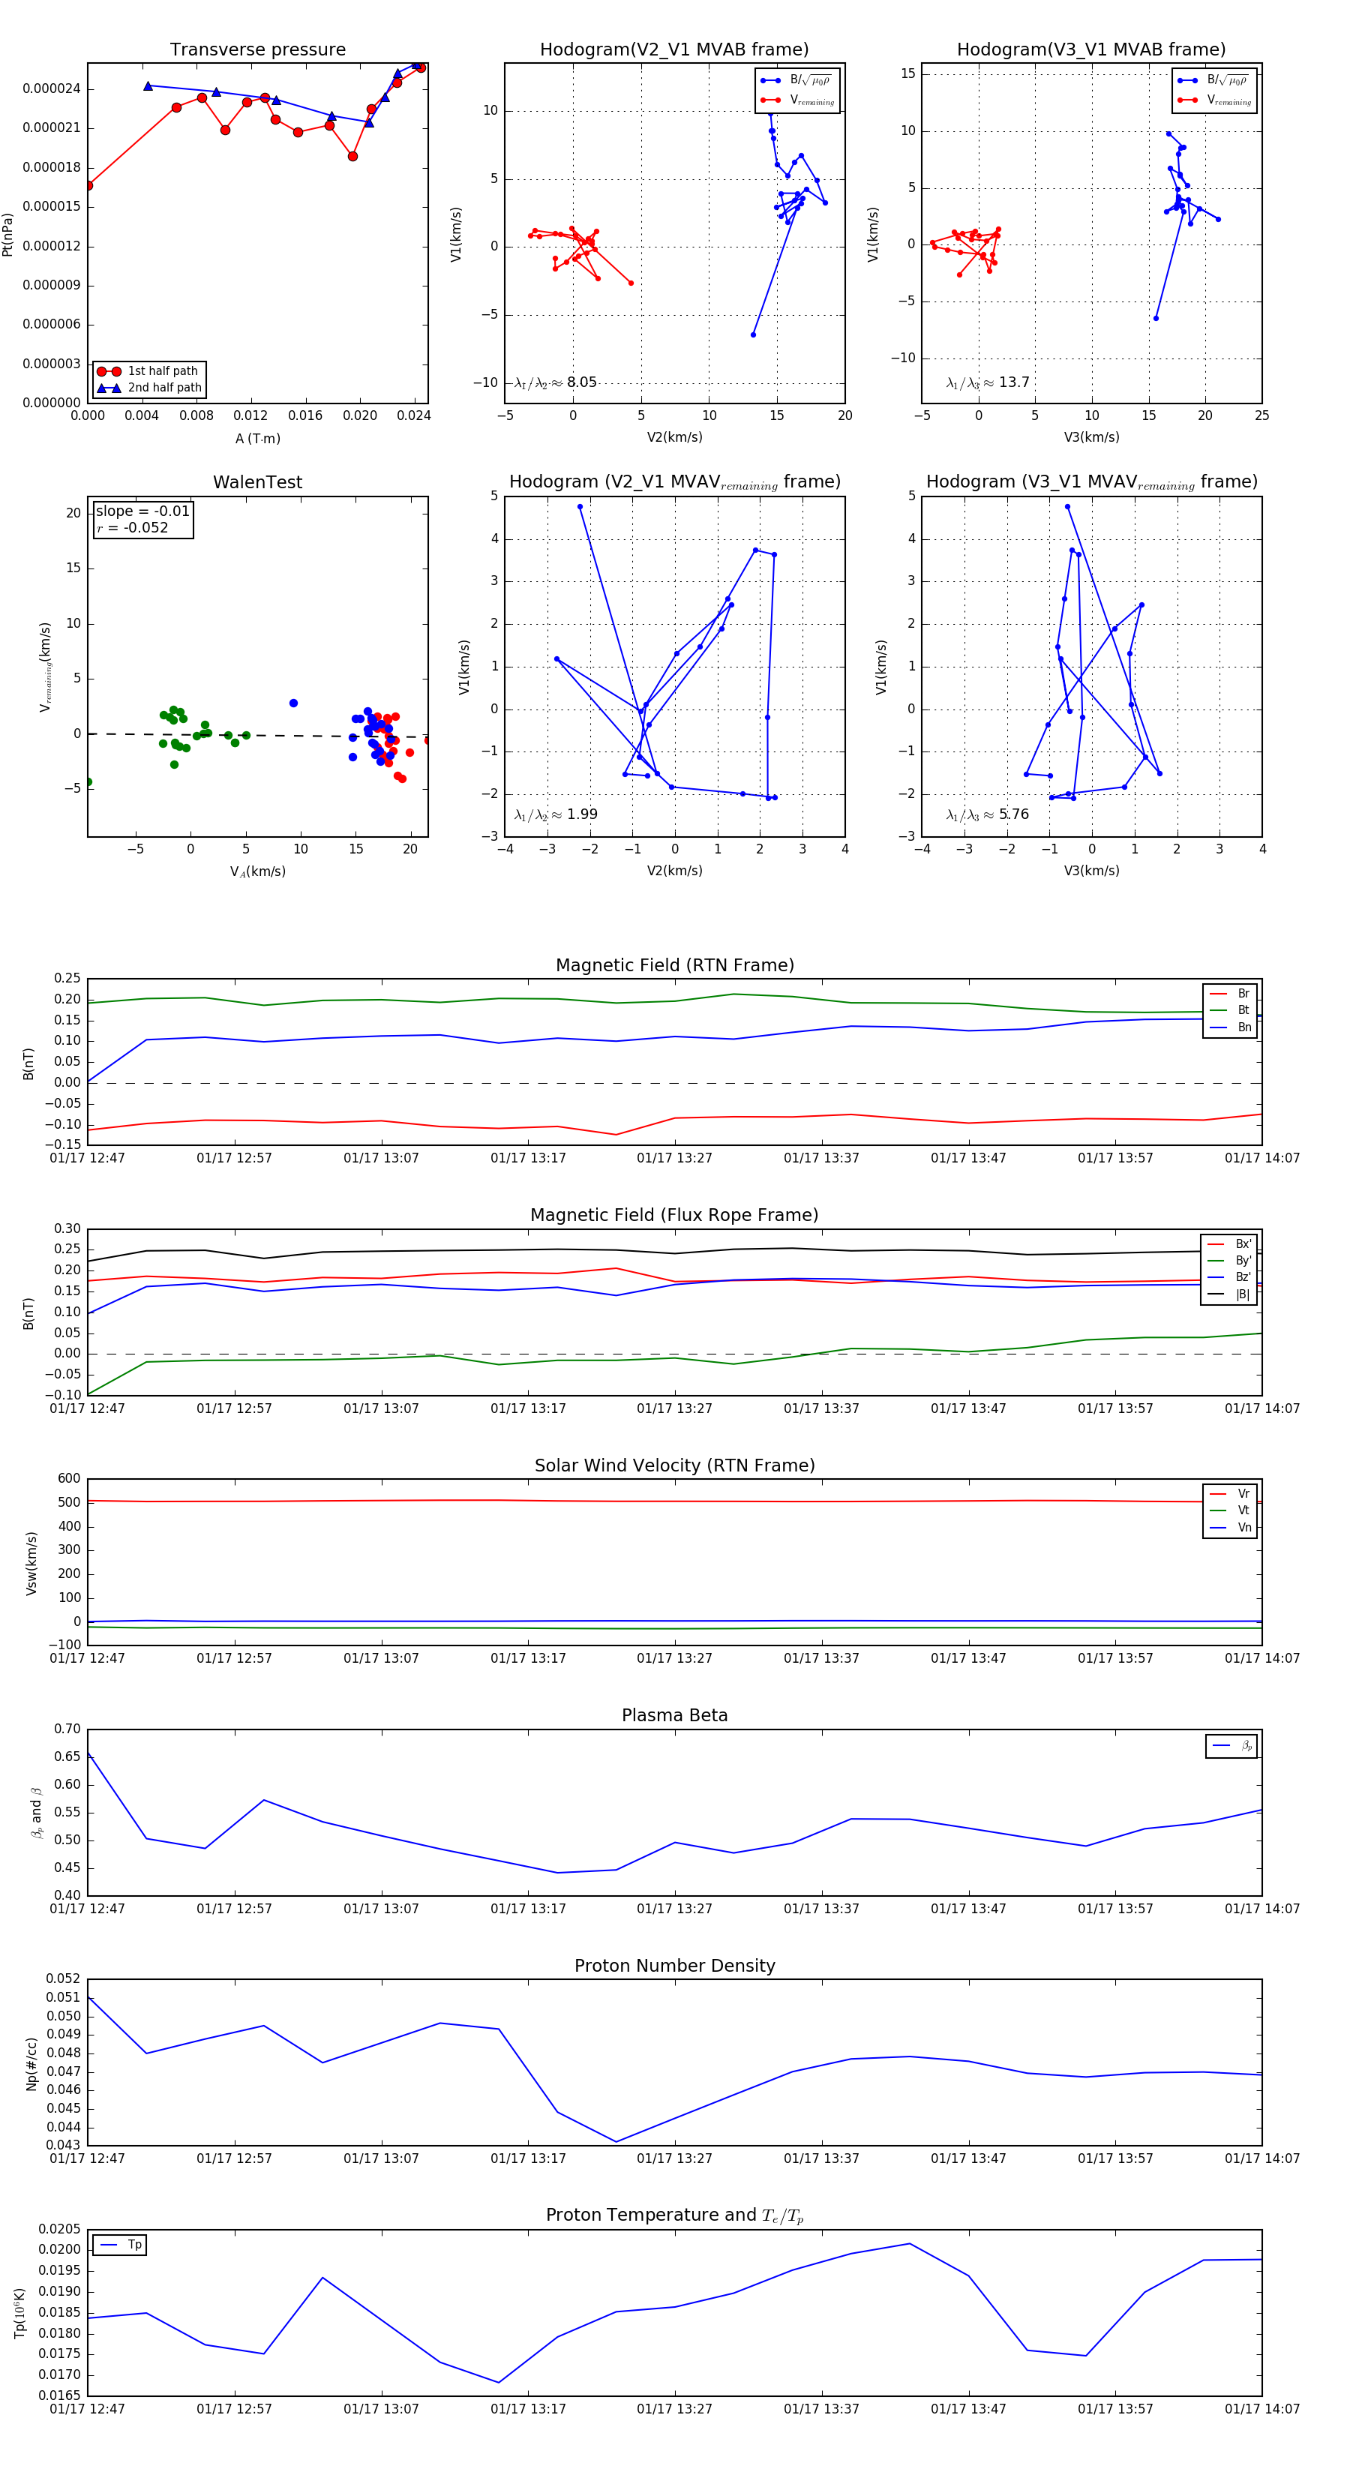This screenshot has height=2475, width=1350.
Task: Click '01/17 14:07' tick under Proton Temperature panel
Action: pos(1261,2409)
